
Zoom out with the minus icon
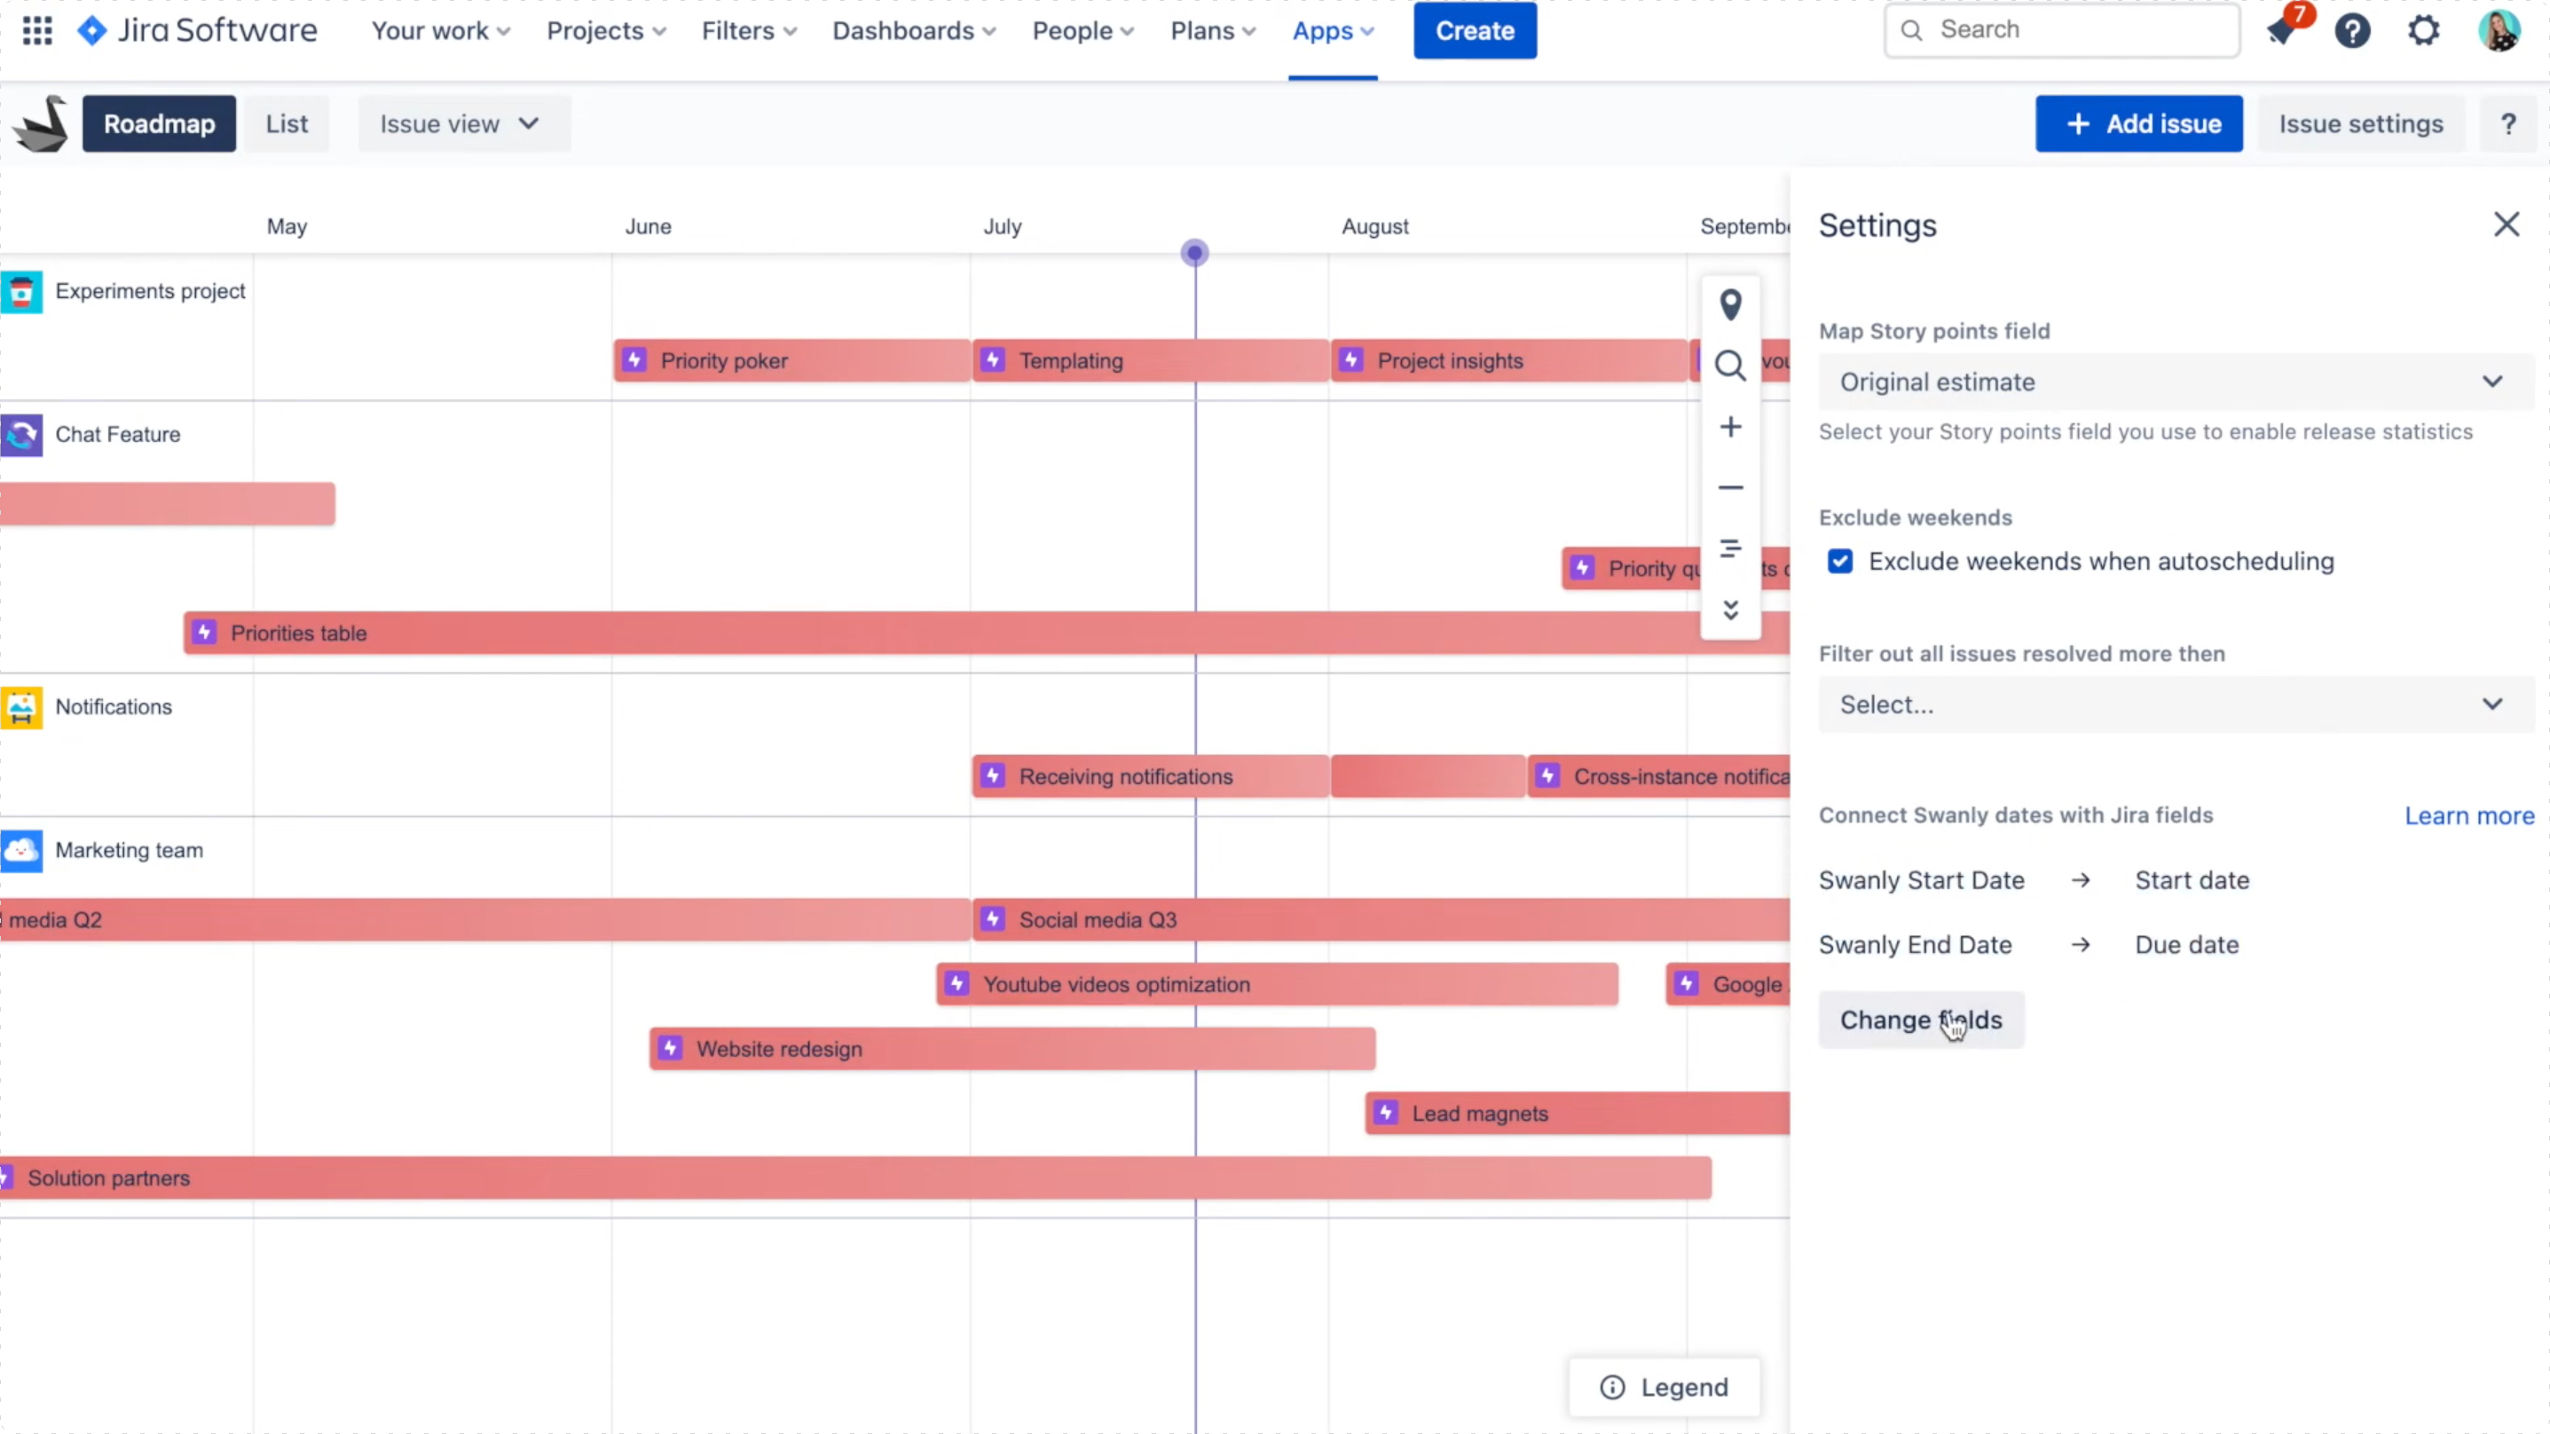pos(1729,487)
